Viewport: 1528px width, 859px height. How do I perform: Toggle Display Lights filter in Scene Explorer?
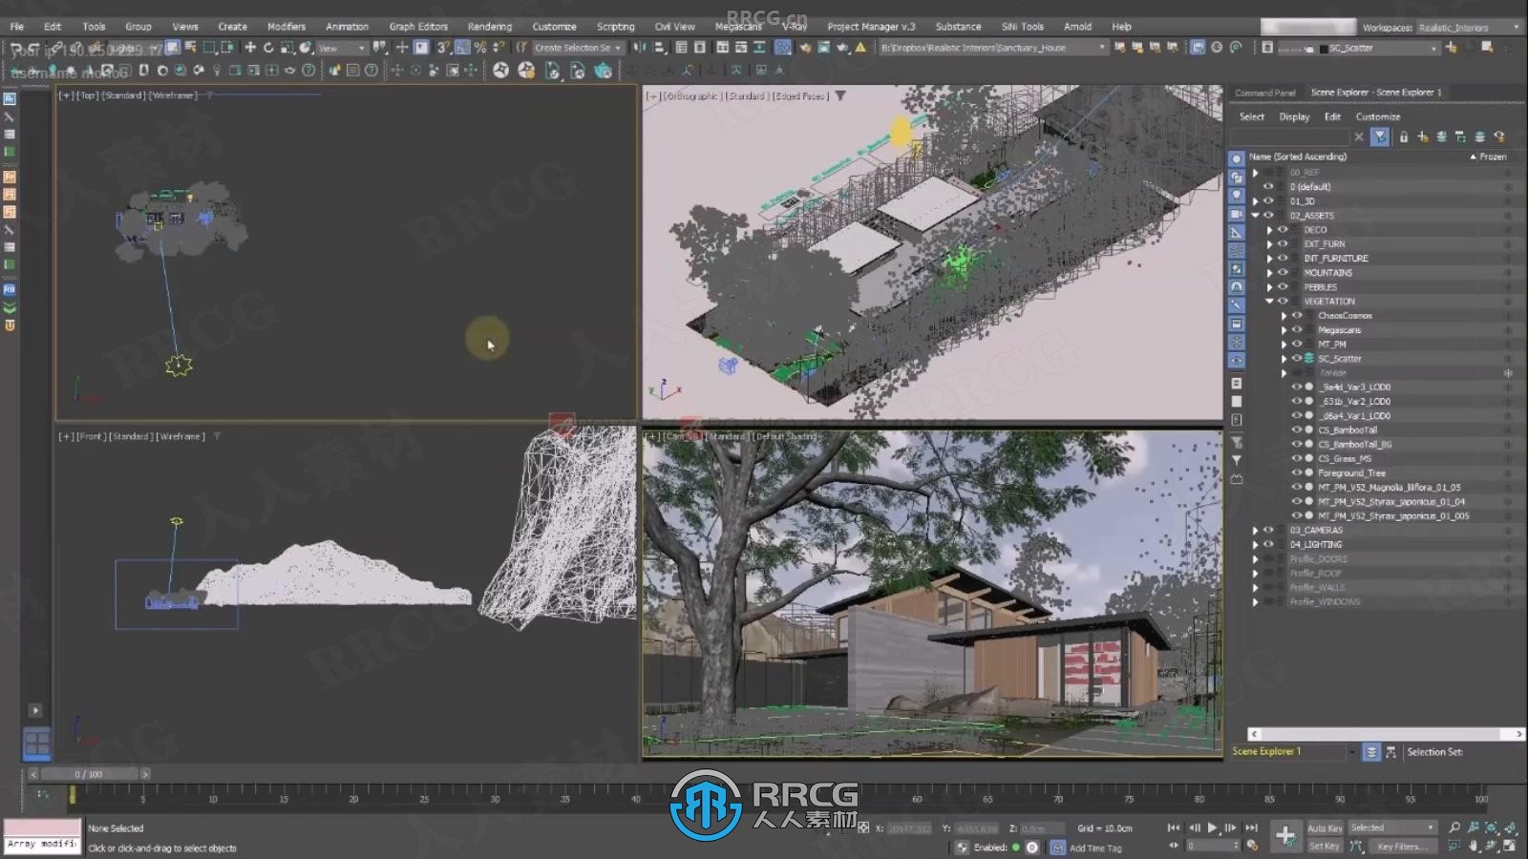point(1237,195)
